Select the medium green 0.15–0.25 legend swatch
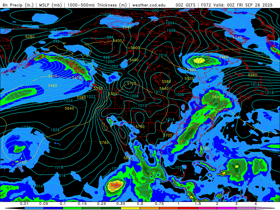This screenshot has width=280, height=210. coord(92,208)
